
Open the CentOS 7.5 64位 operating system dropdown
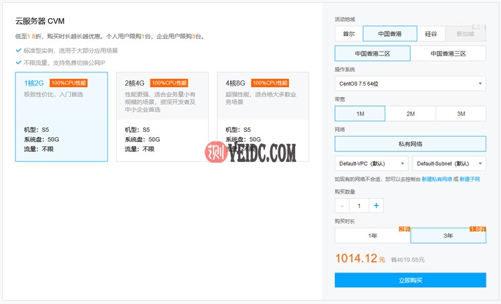pyautogui.click(x=410, y=84)
